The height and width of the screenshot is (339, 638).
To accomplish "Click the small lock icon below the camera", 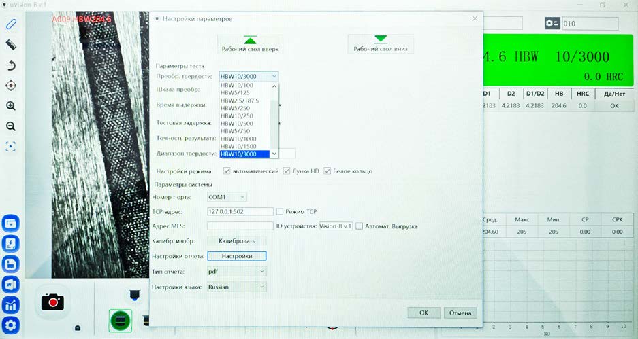I will 78,327.
